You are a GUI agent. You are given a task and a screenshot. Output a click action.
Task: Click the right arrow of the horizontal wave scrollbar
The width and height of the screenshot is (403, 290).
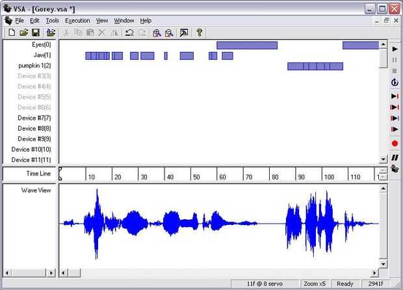374,273
